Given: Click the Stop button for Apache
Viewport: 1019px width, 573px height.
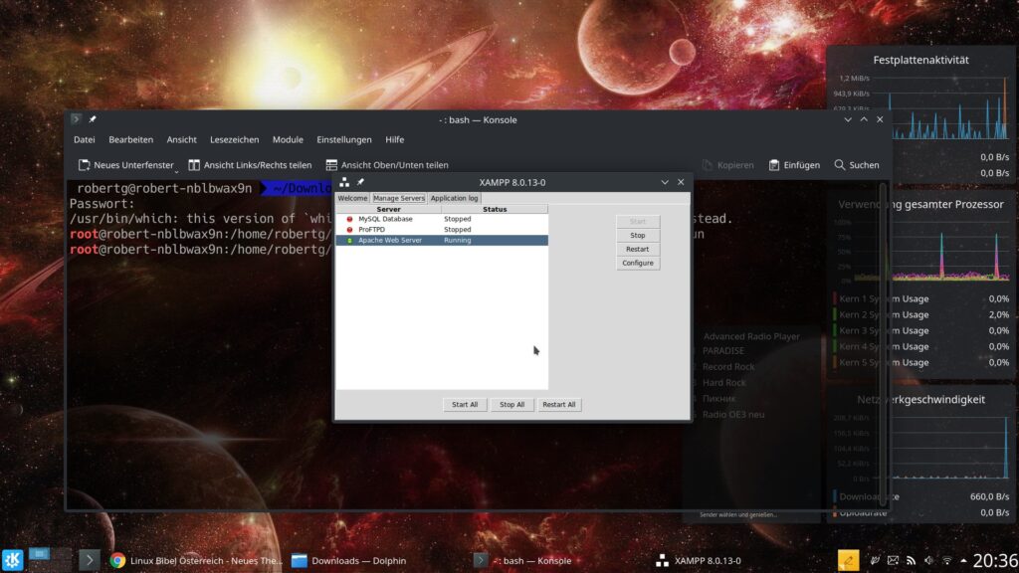Looking at the screenshot, I should [x=638, y=235].
